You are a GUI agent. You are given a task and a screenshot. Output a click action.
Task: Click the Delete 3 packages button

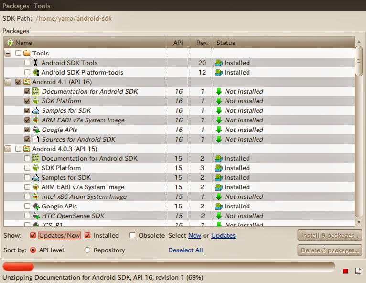tap(330, 250)
